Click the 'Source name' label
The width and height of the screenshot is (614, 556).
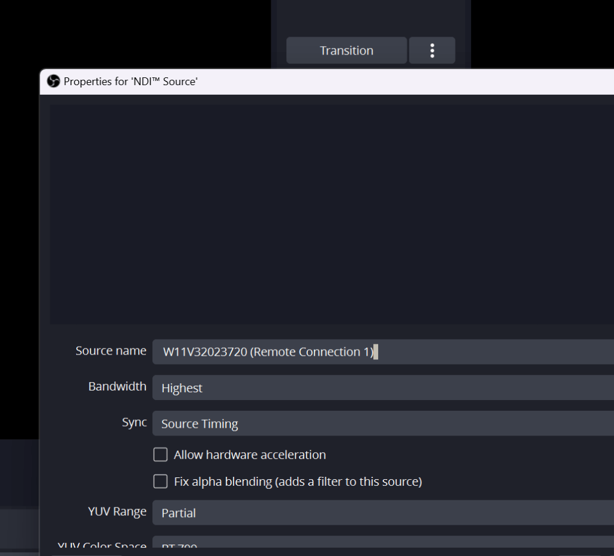coord(111,351)
